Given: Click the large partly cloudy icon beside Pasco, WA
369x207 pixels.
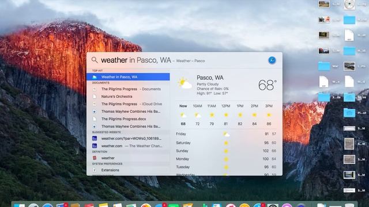Looking at the screenshot, I should coord(184,83).
